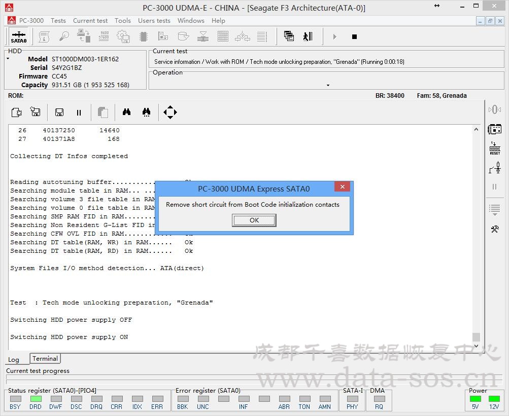Click the binoculars find icon in log toolbar

point(126,112)
